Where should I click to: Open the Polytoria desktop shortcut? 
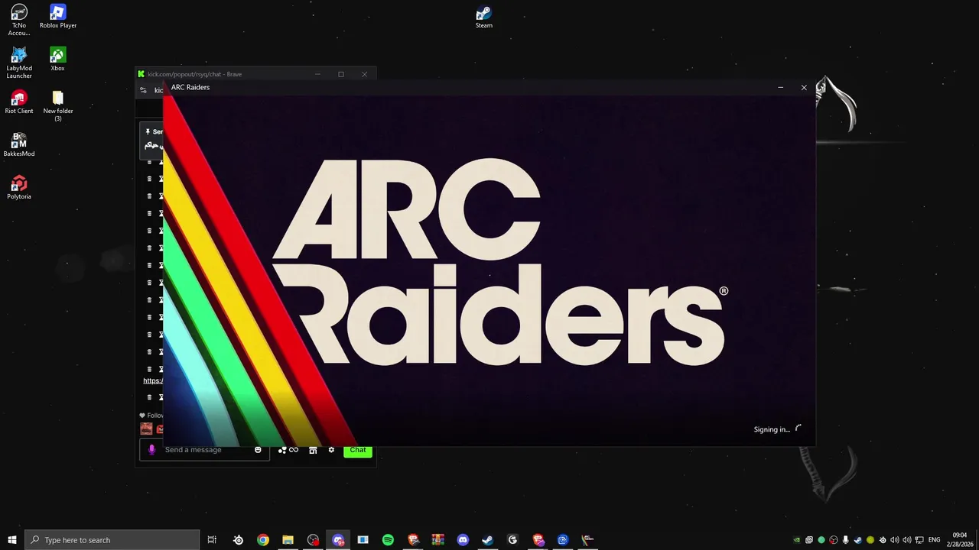click(x=19, y=187)
